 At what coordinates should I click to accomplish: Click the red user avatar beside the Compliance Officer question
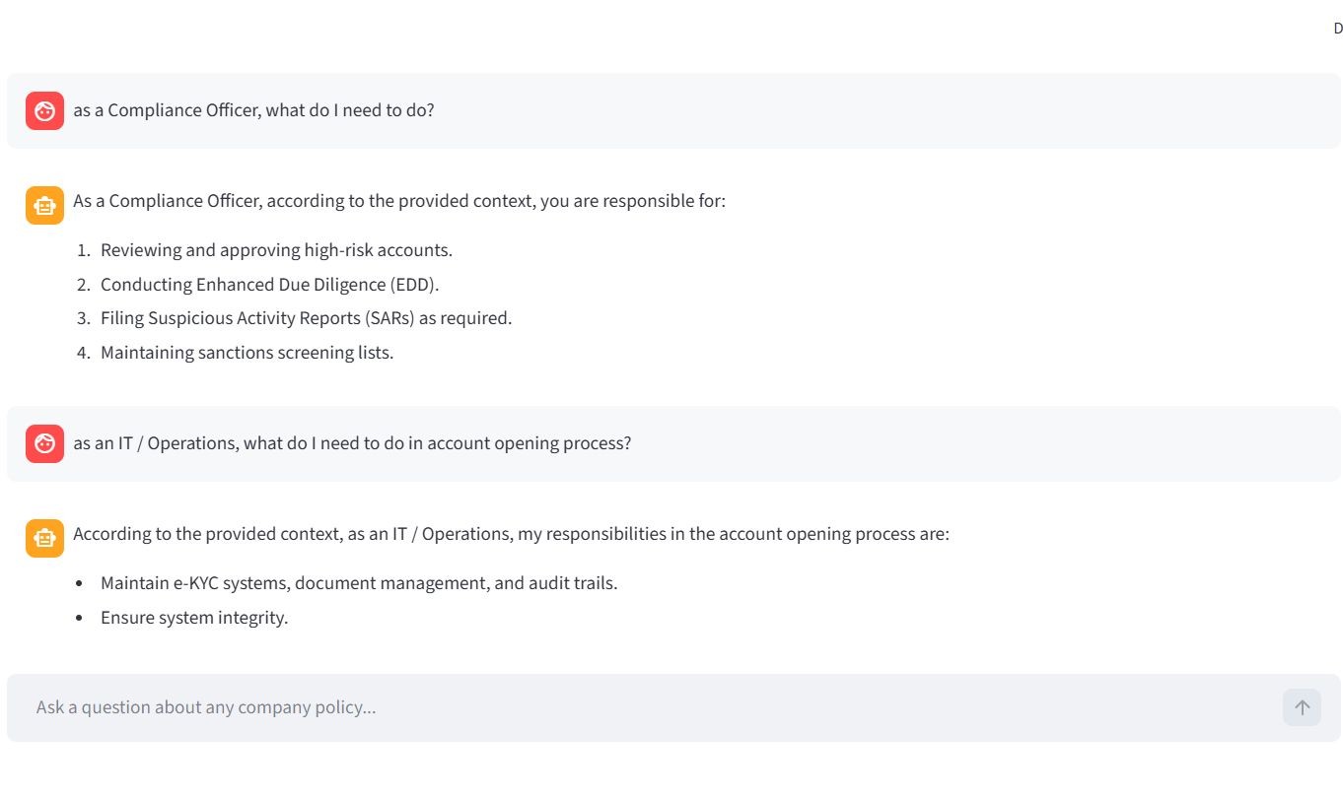(44, 110)
